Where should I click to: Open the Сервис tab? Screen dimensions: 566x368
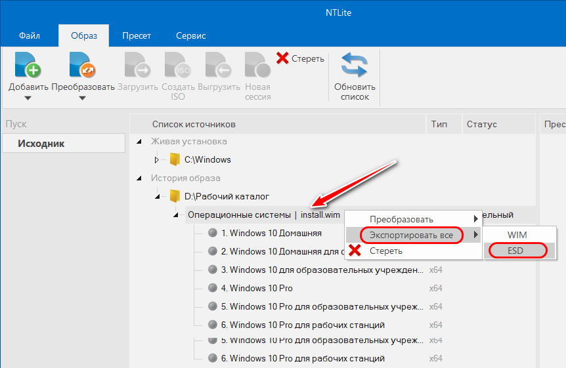point(190,35)
